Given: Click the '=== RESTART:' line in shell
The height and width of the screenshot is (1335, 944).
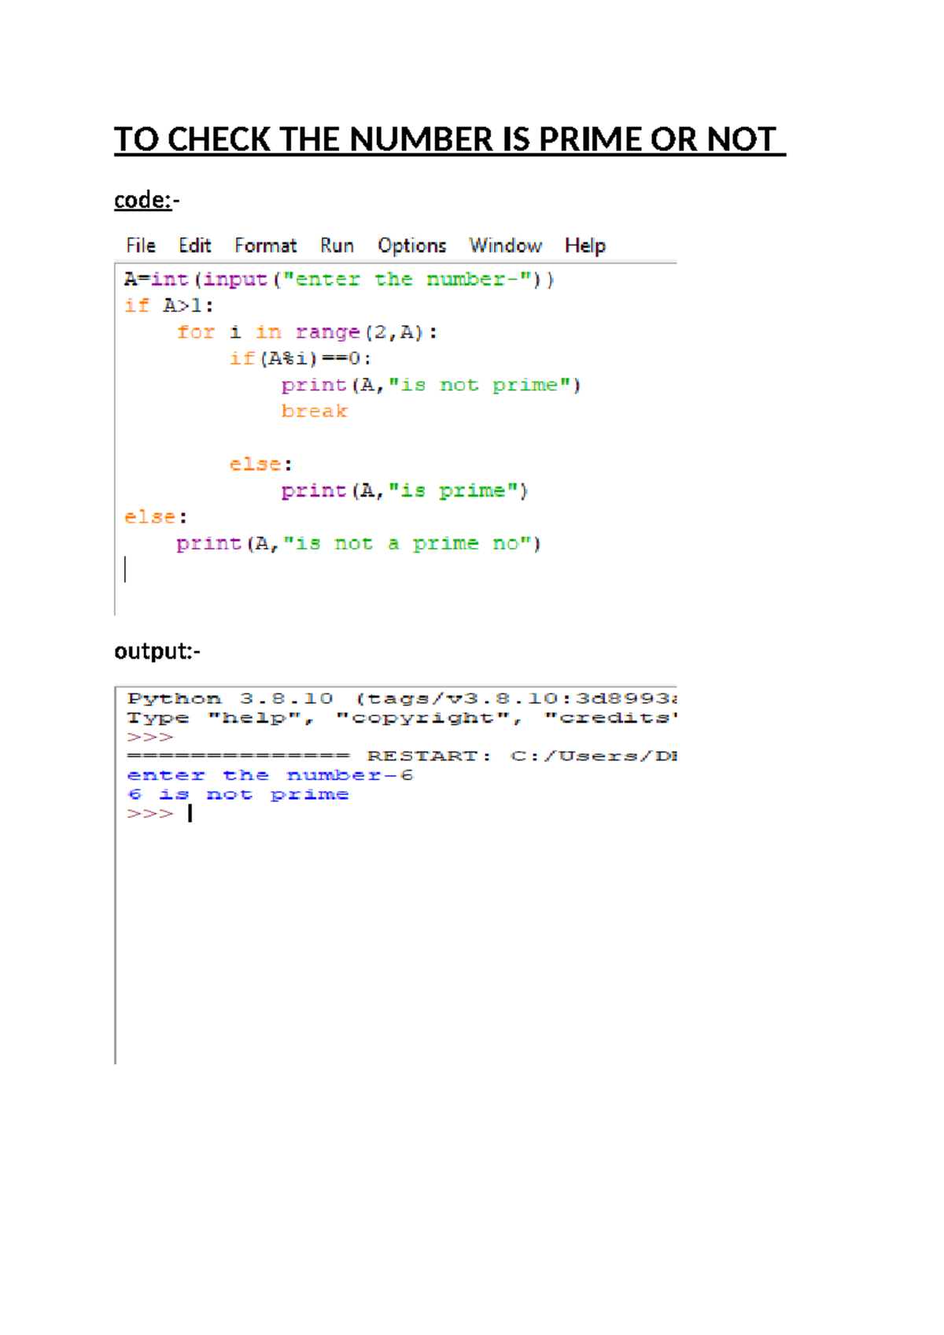Looking at the screenshot, I should (x=401, y=756).
